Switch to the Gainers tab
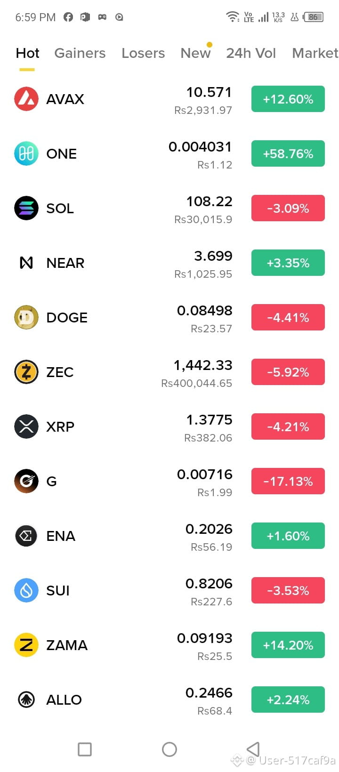This screenshot has width=339, height=772. click(80, 53)
